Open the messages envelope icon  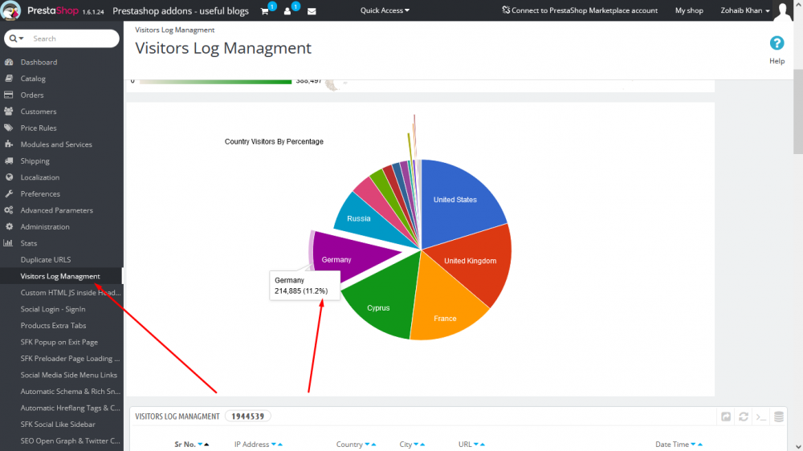point(312,10)
